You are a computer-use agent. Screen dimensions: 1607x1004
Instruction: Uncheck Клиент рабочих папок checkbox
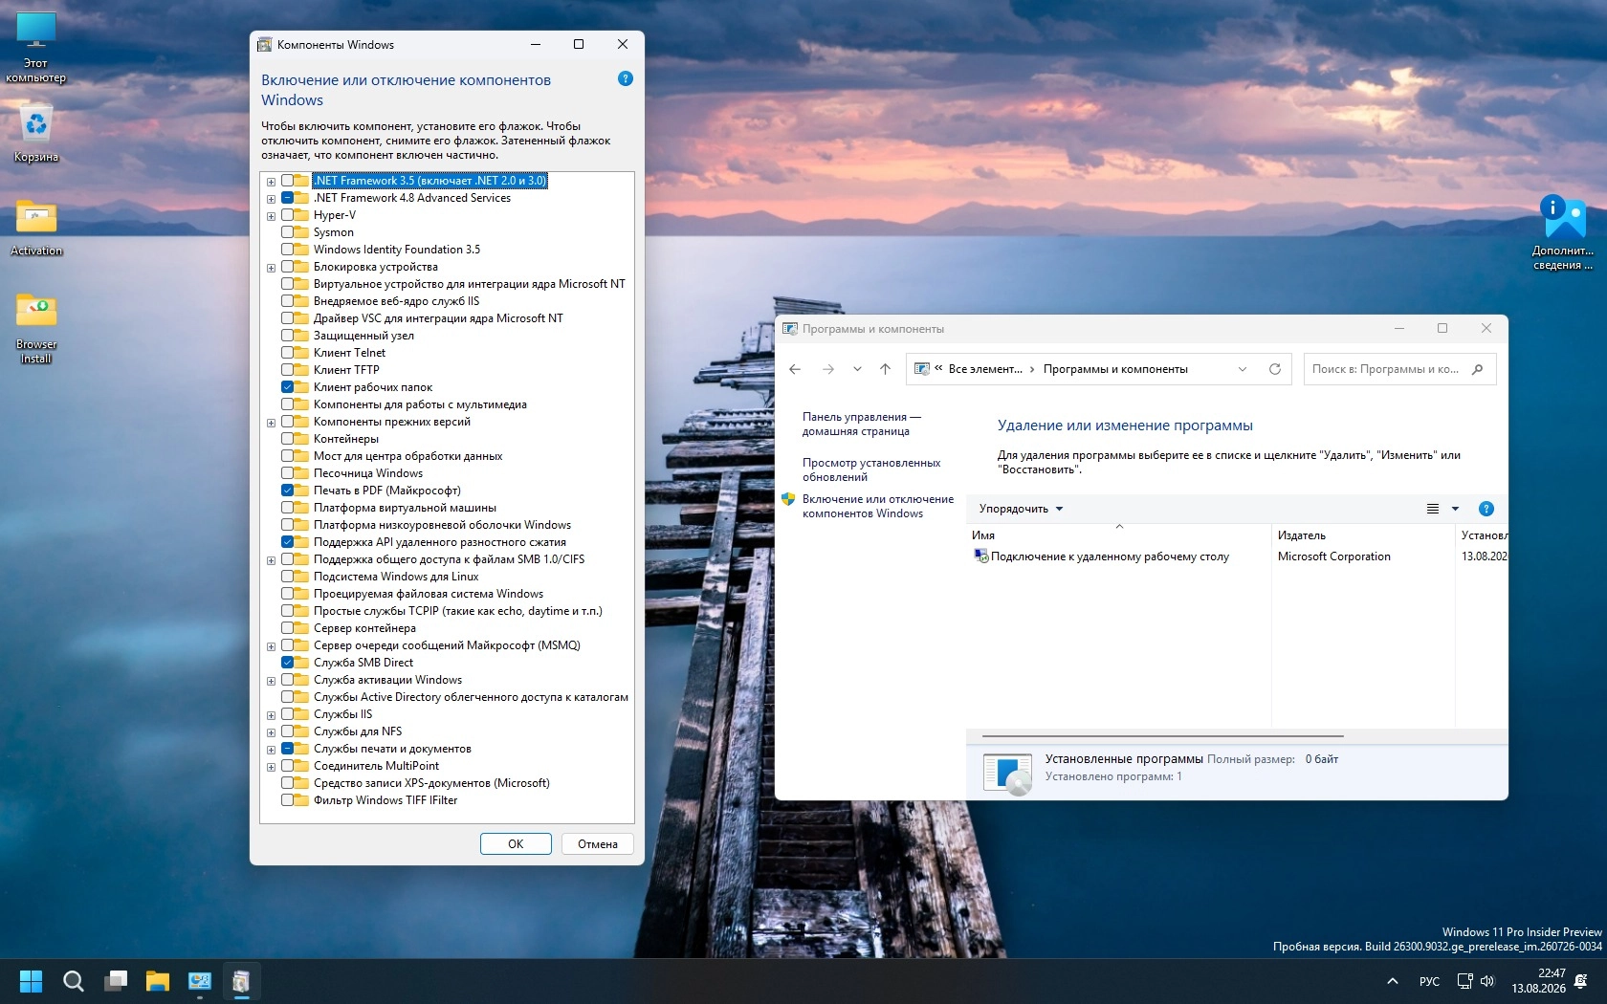288,387
